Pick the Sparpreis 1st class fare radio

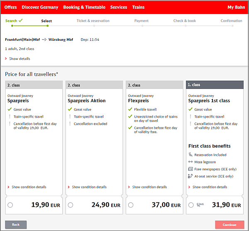[191, 205]
